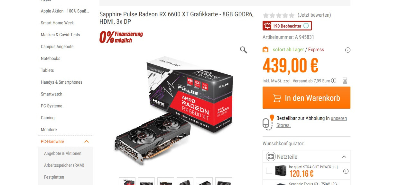Click the bell icon next to 190 Beobachter
Screen dimensions: 418x185
click(267, 26)
